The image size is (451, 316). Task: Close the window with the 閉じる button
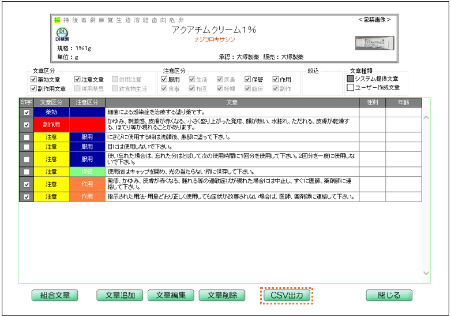point(389,295)
